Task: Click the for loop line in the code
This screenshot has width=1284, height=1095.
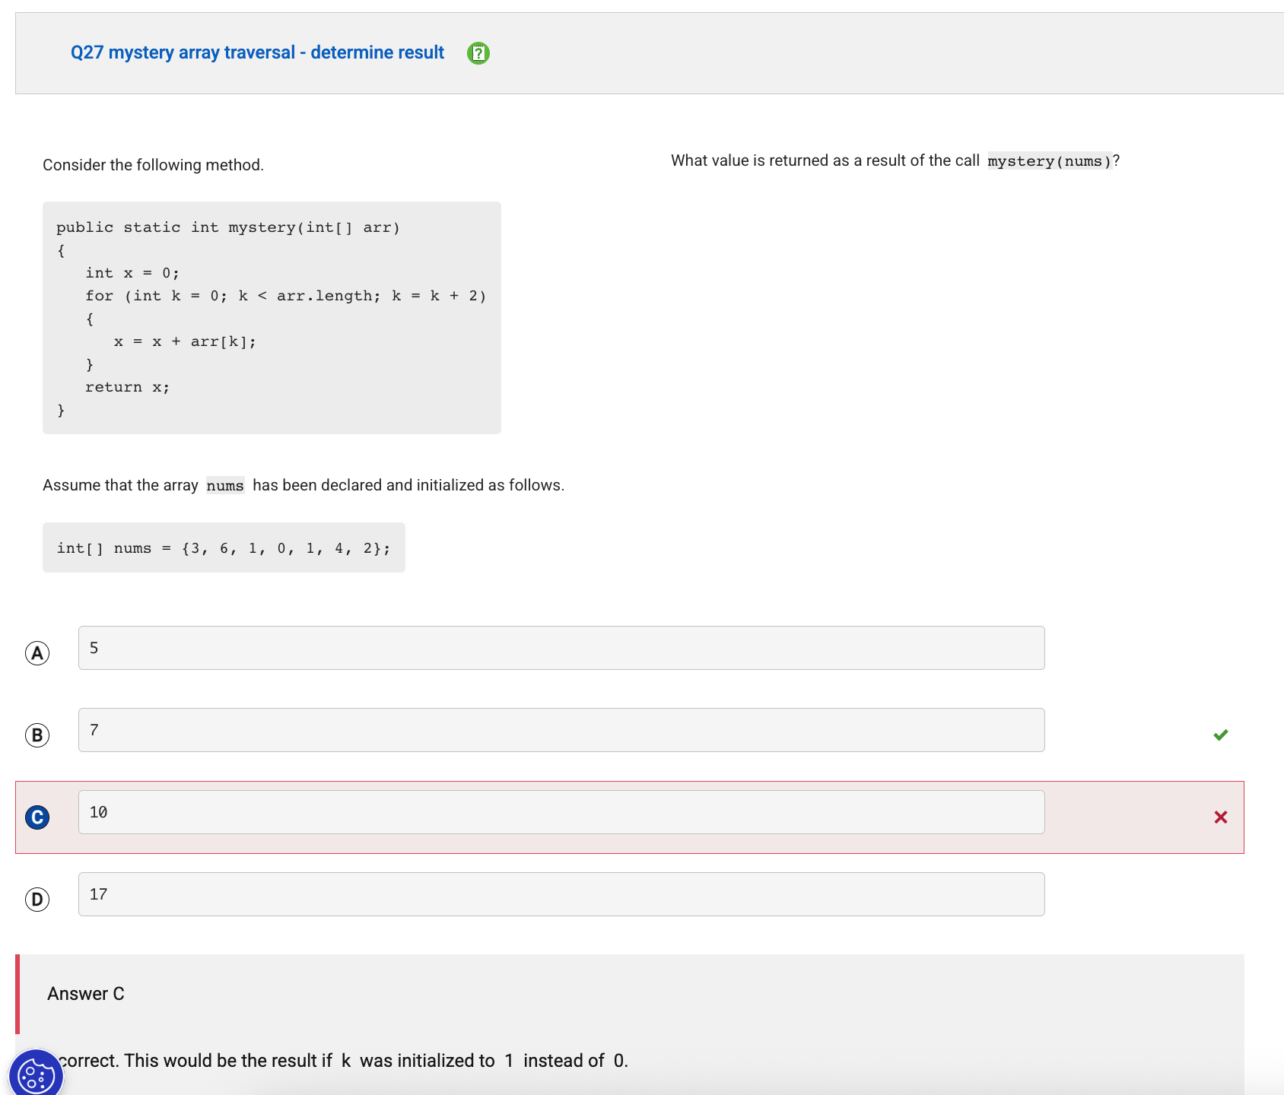Action: click(x=285, y=296)
